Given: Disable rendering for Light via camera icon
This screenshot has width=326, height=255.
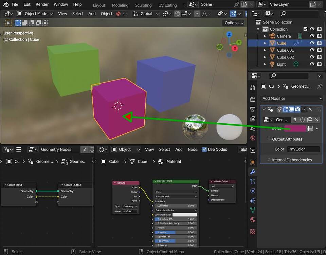Looking at the screenshot, I should point(319,64).
